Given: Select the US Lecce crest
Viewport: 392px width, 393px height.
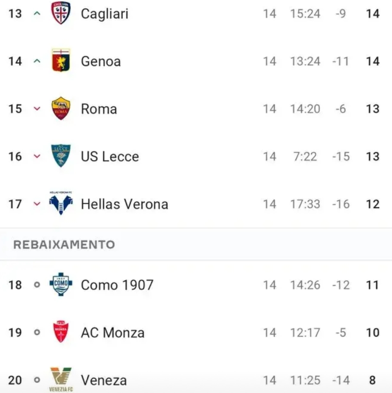Looking at the screenshot, I should [x=61, y=156].
